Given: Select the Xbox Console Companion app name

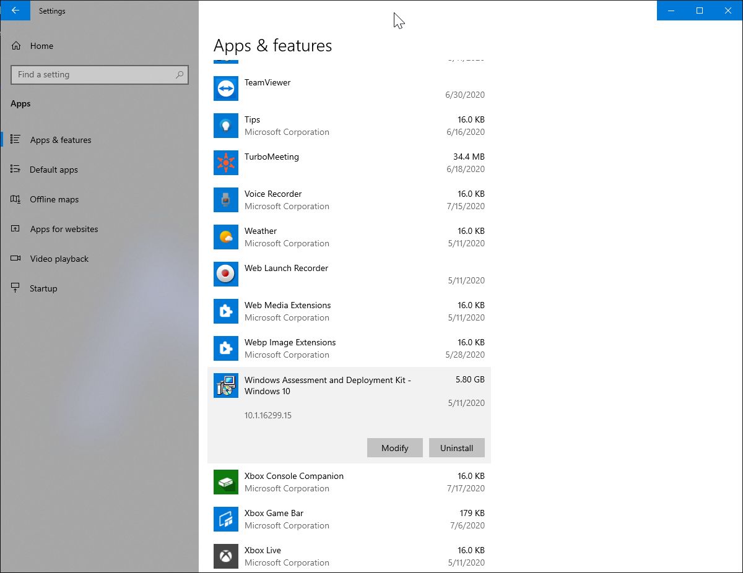Looking at the screenshot, I should point(294,476).
